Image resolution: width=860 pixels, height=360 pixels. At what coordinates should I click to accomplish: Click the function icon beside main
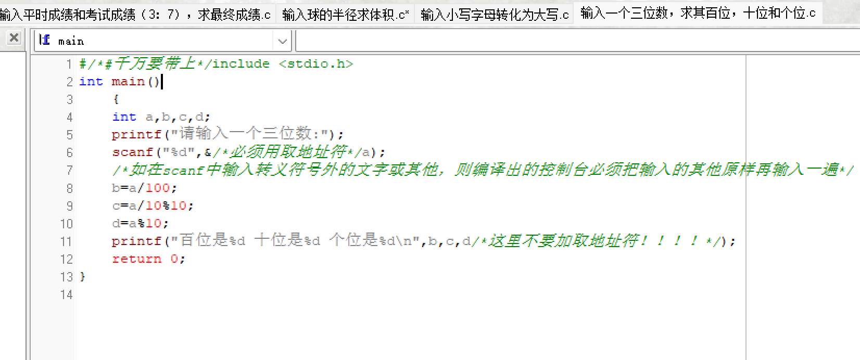[x=45, y=40]
